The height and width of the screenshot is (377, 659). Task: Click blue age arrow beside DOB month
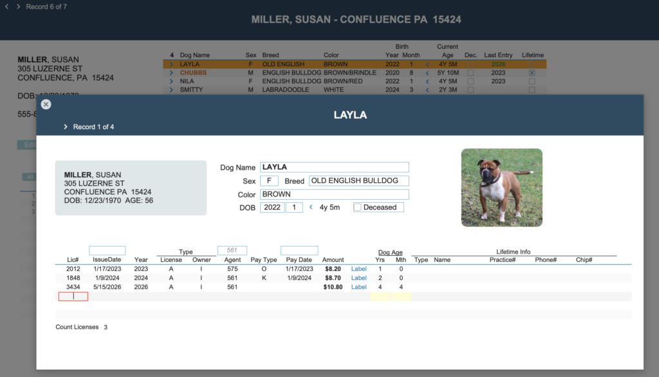311,207
